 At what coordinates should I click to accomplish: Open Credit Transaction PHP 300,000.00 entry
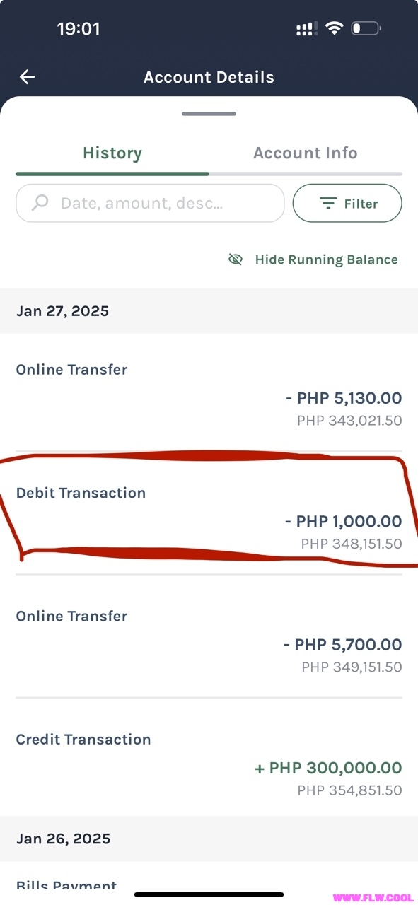[x=209, y=758]
